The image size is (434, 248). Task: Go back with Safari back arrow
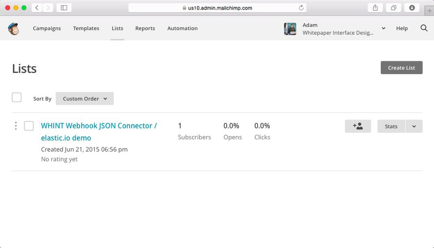click(x=37, y=8)
